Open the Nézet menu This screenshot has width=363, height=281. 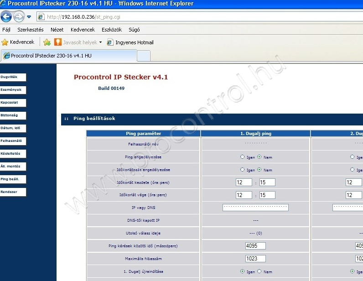[57, 30]
